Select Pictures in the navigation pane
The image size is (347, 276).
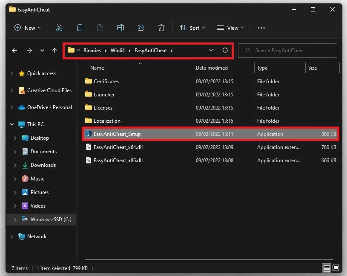(40, 192)
